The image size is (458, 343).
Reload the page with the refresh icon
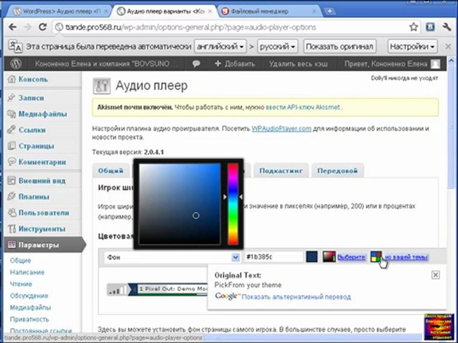click(x=42, y=27)
